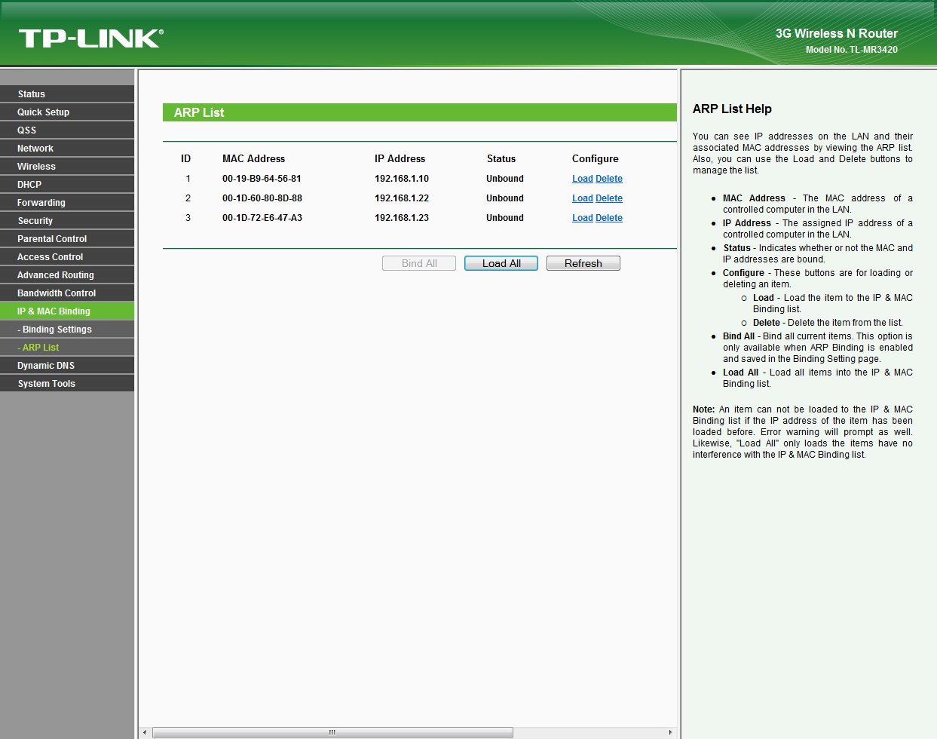Click horizontal scrollbar right arrow
This screenshot has height=739, width=937.
click(x=670, y=732)
